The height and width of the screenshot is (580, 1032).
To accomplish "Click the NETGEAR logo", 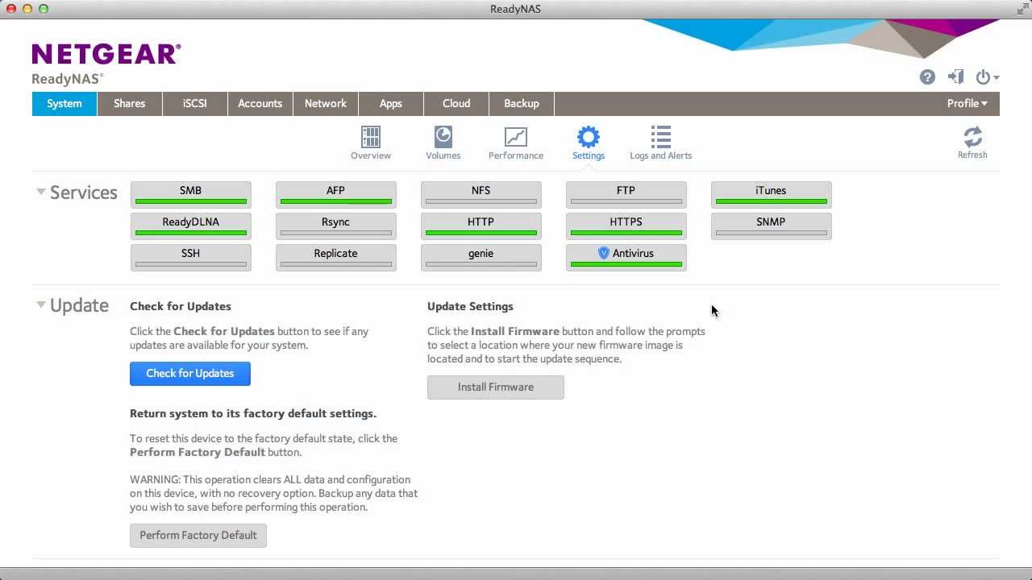I will (106, 54).
